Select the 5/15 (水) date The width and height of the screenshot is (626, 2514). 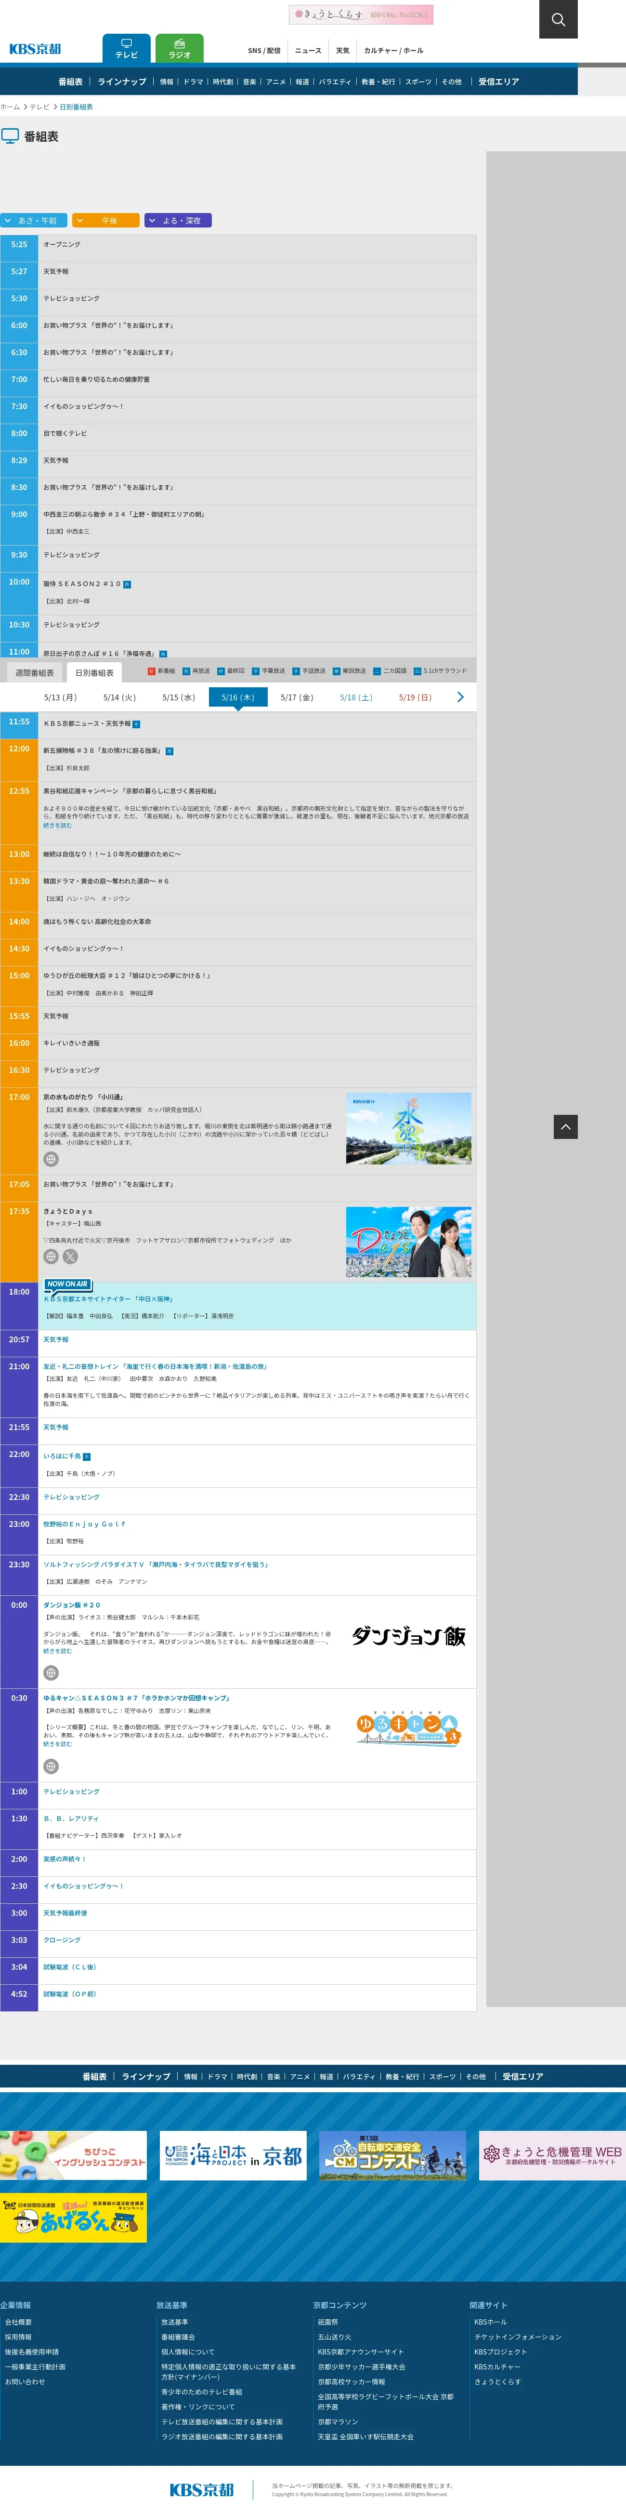click(x=179, y=698)
